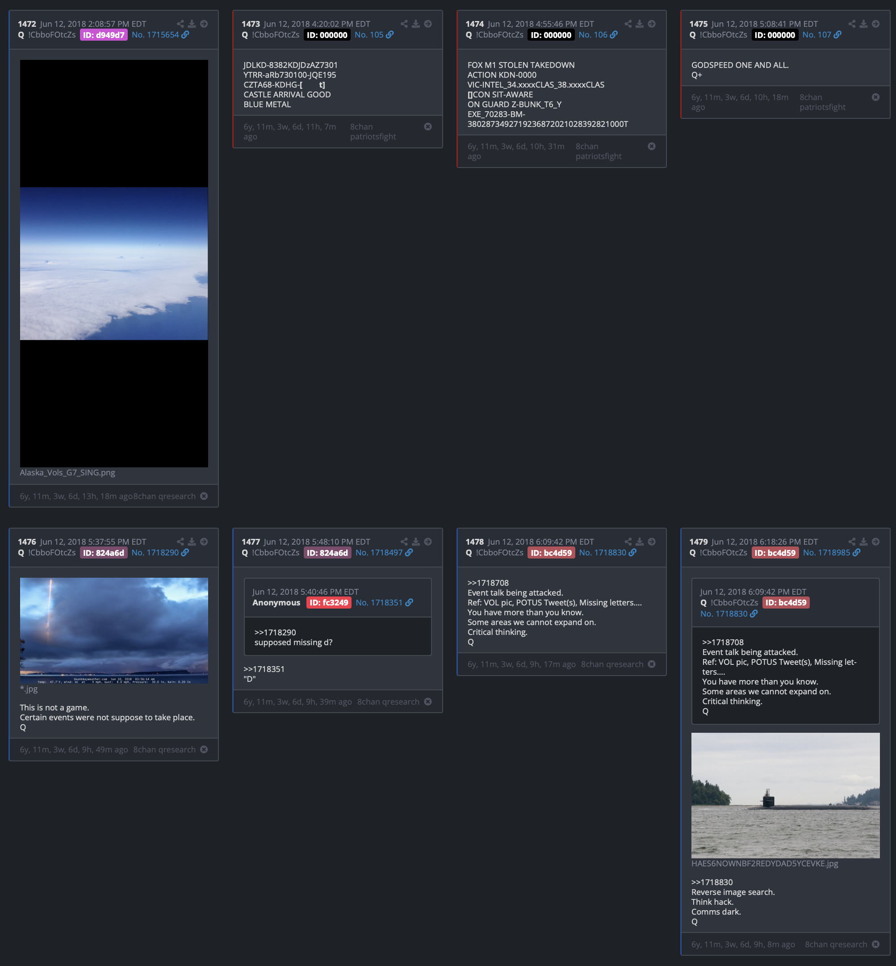Download post 1476 with download icon

coord(192,542)
